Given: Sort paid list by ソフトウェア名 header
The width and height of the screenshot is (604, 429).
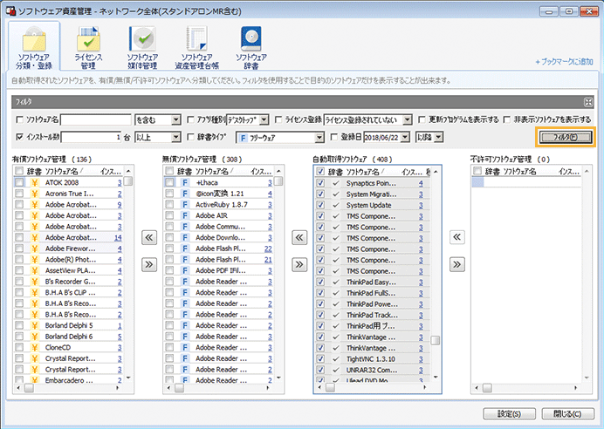Looking at the screenshot, I should coord(62,172).
